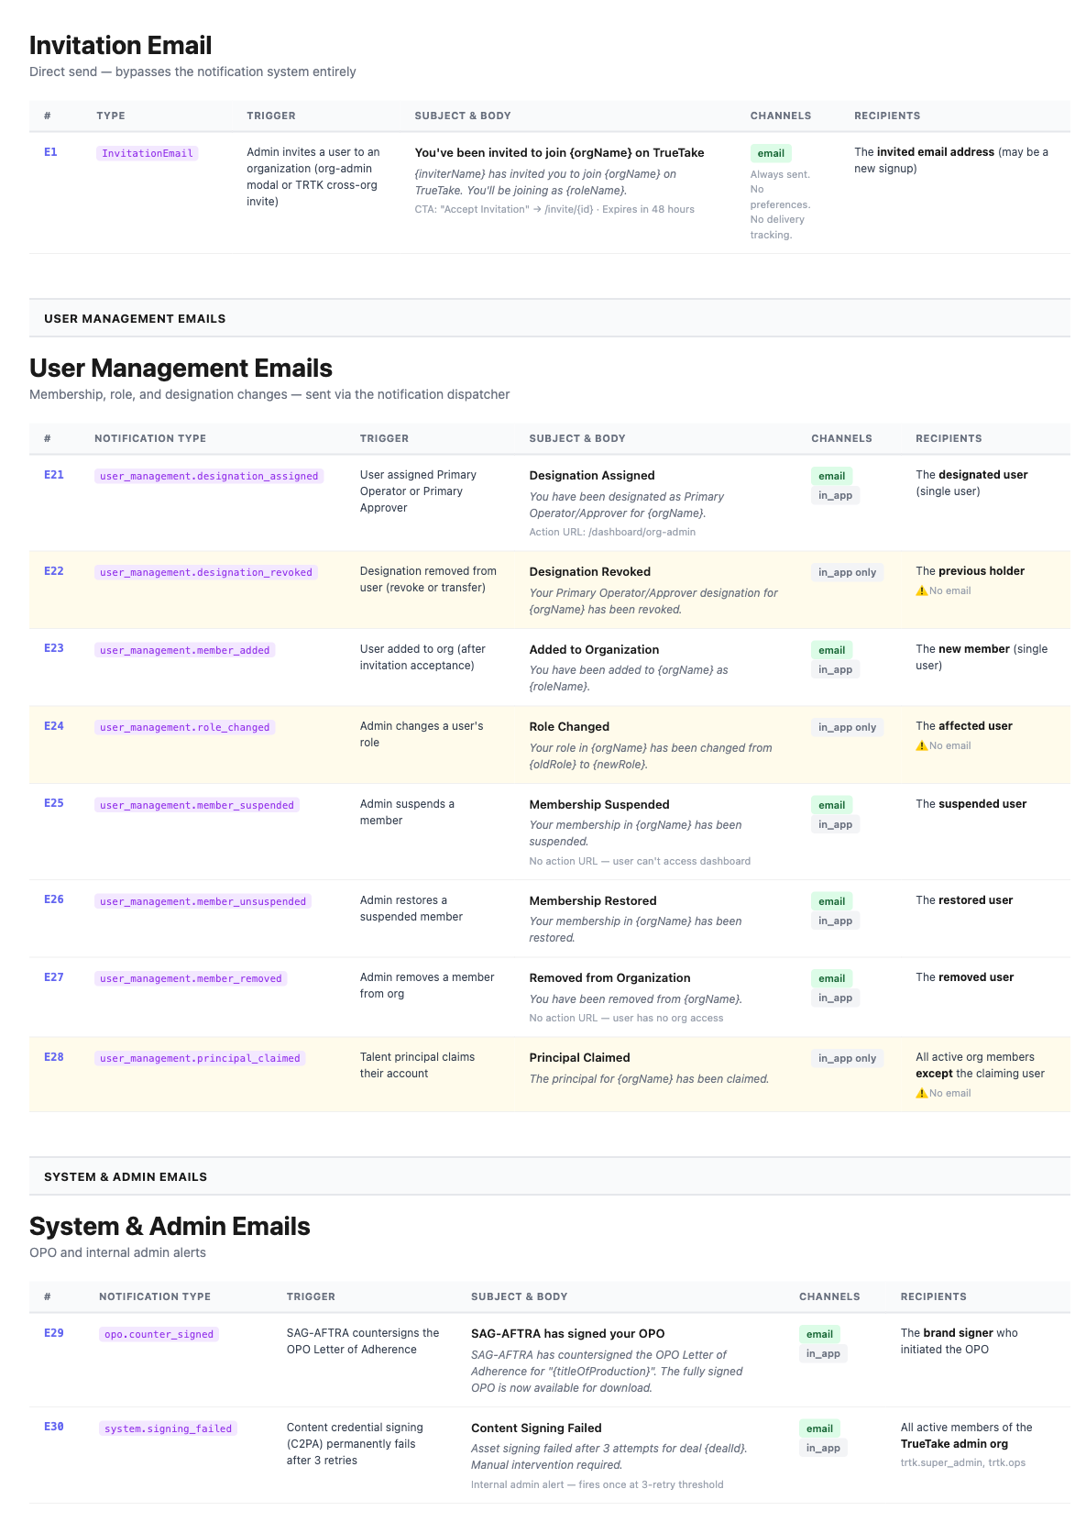Click the E1 row number
Viewport: 1086px width, 1533px height.
pyautogui.click(x=50, y=152)
